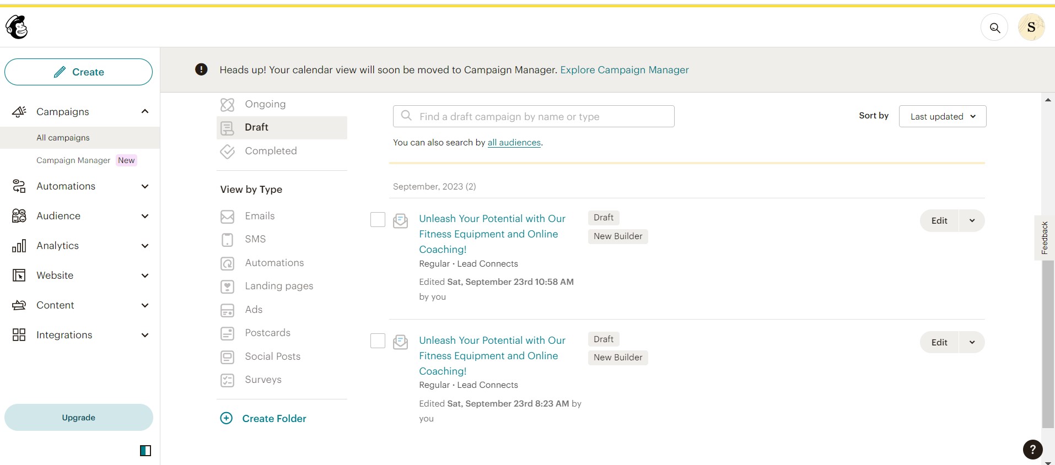This screenshot has width=1055, height=465.
Task: Expand the Automations sidebar section
Action: (144, 186)
